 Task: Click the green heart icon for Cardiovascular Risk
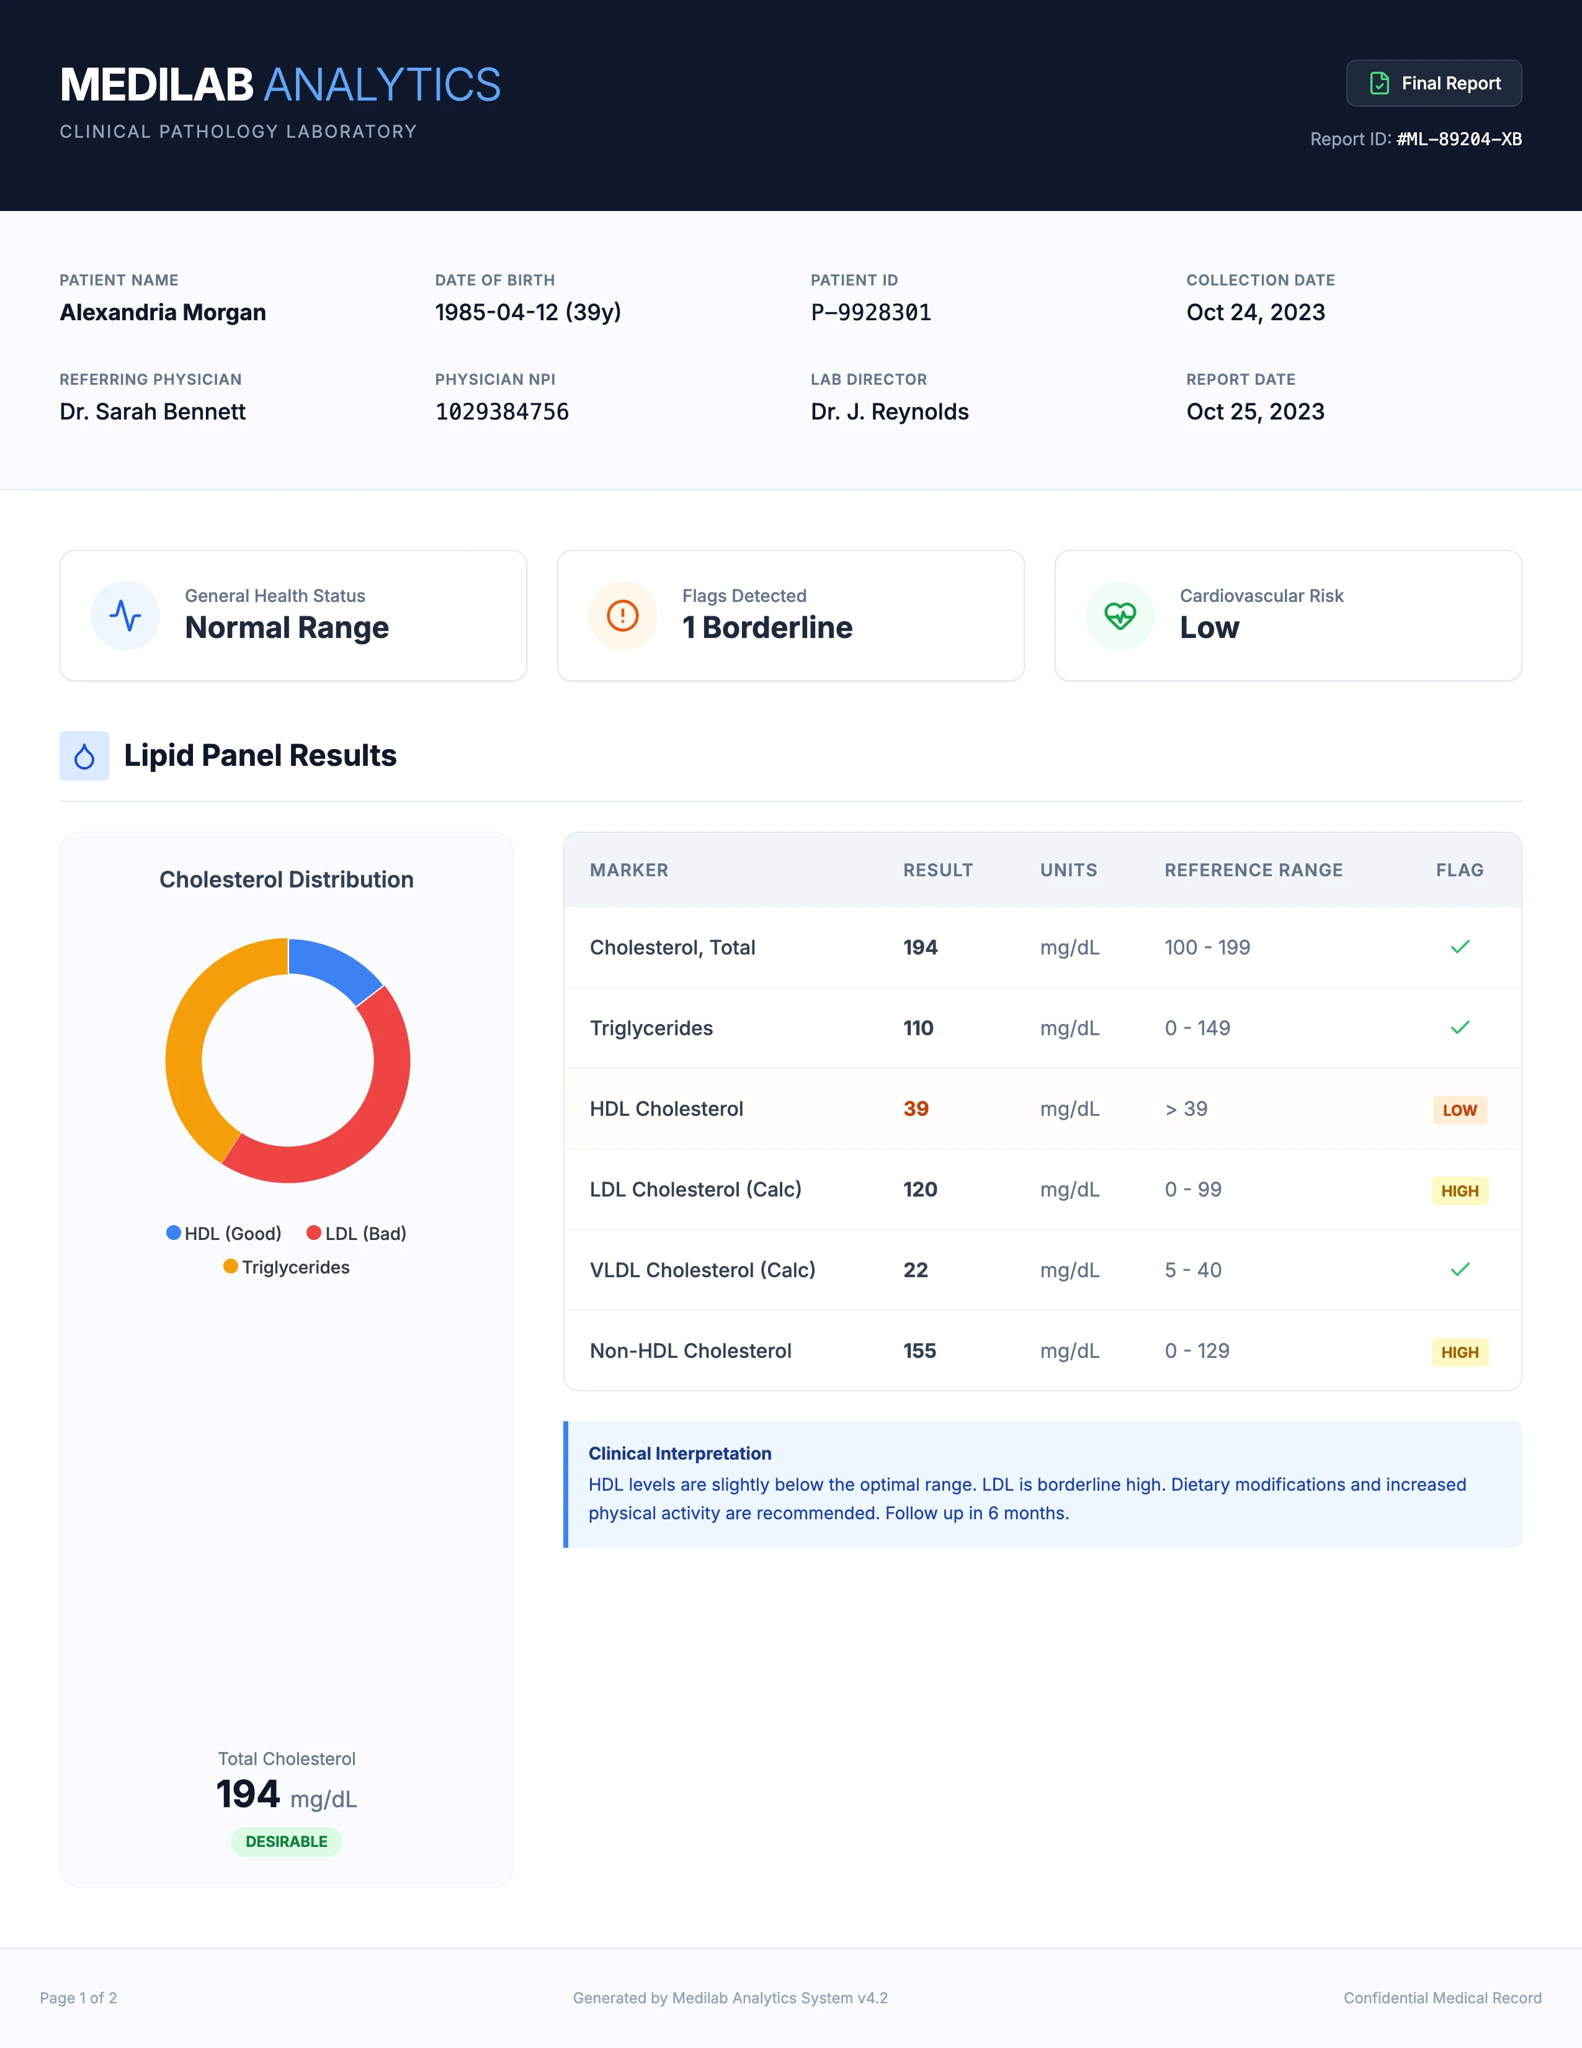click(1120, 615)
